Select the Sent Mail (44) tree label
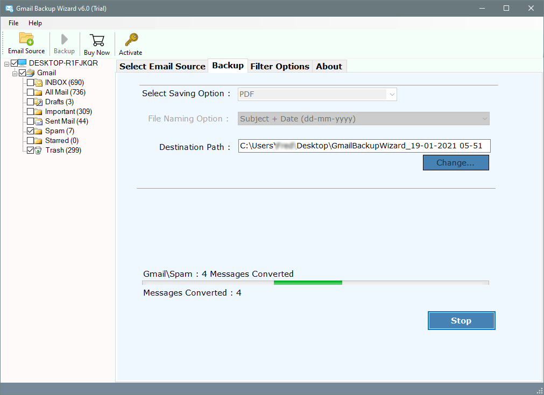The image size is (544, 395). point(67,121)
